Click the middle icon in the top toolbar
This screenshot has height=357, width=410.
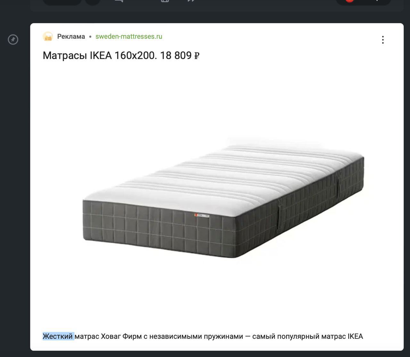tap(165, 1)
